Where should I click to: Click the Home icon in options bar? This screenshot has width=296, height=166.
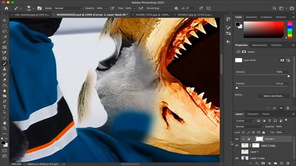tap(6, 8)
